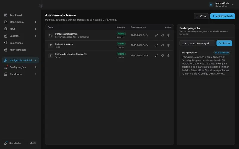Open the CRM menu item
The height and width of the screenshot is (149, 239).
pos(21,29)
